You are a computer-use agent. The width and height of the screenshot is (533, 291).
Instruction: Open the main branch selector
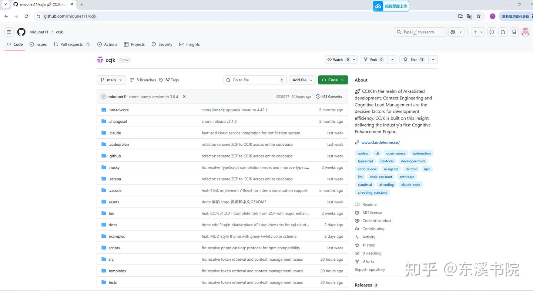(x=111, y=80)
